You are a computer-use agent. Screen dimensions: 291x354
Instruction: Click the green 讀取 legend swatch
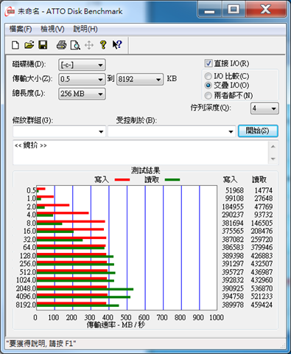pos(172,180)
